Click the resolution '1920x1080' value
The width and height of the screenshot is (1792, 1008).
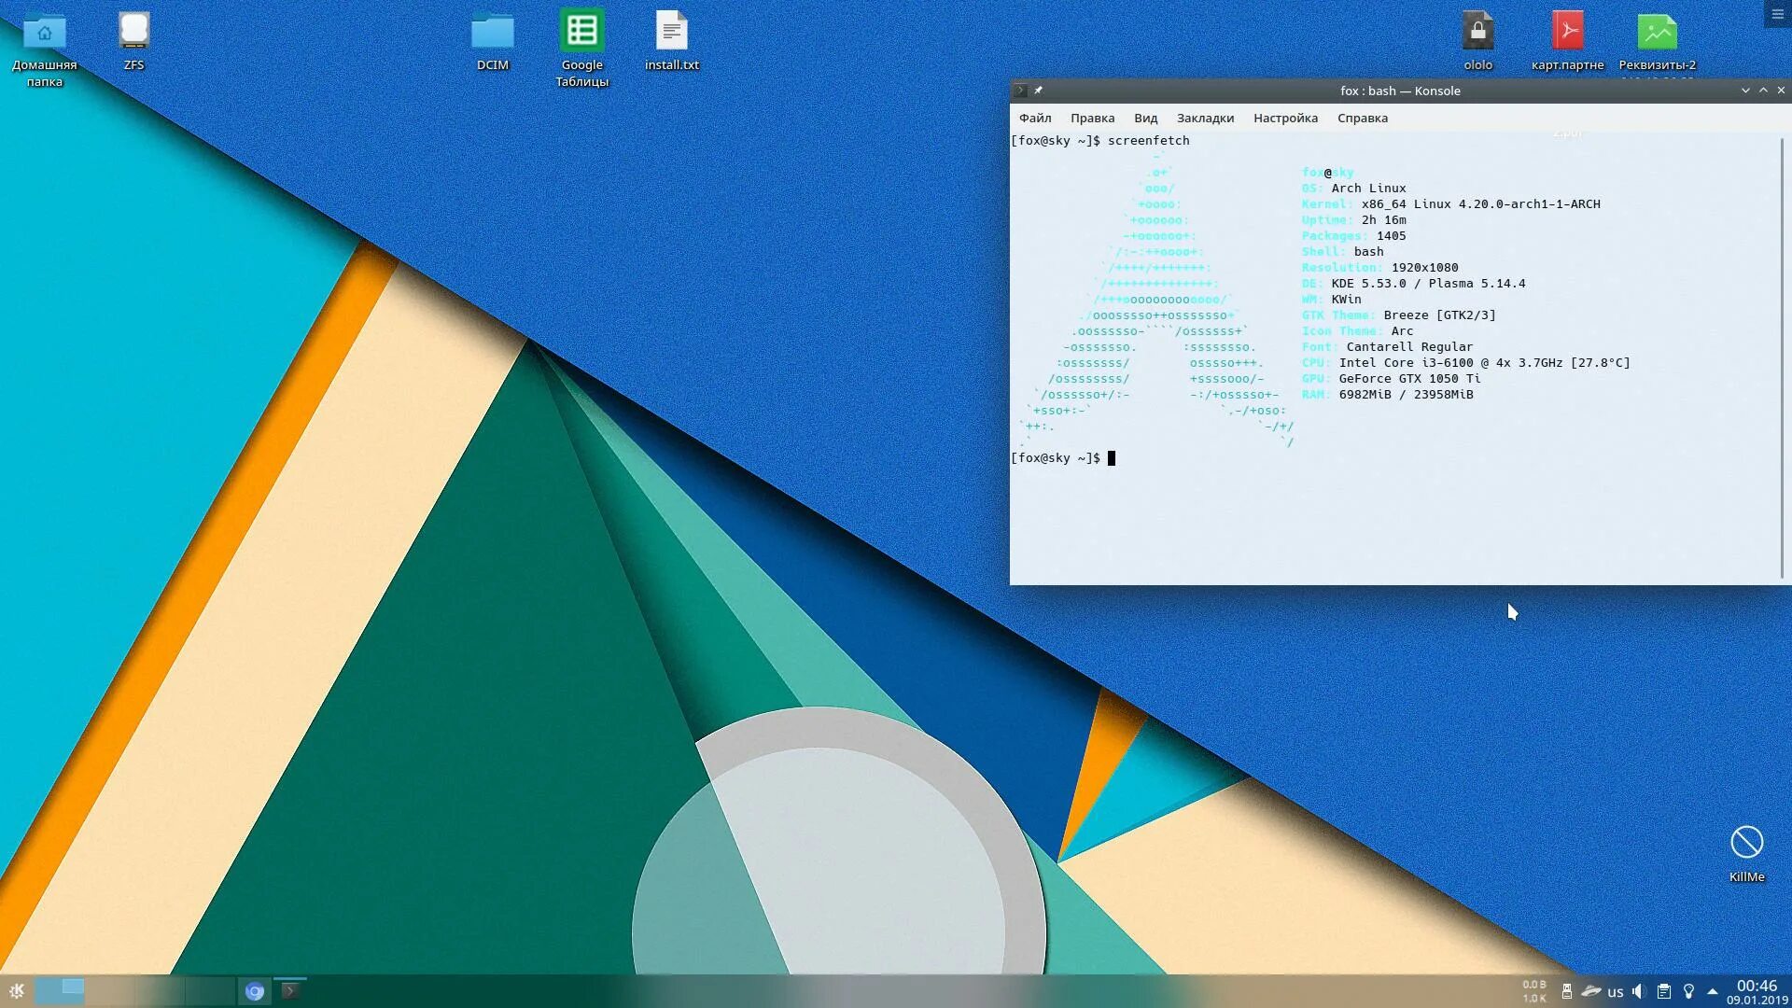[1424, 268]
